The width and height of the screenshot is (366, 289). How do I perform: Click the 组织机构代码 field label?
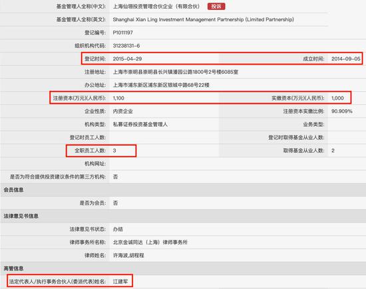(91, 46)
